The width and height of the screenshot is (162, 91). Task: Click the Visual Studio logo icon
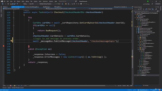(2, 1)
